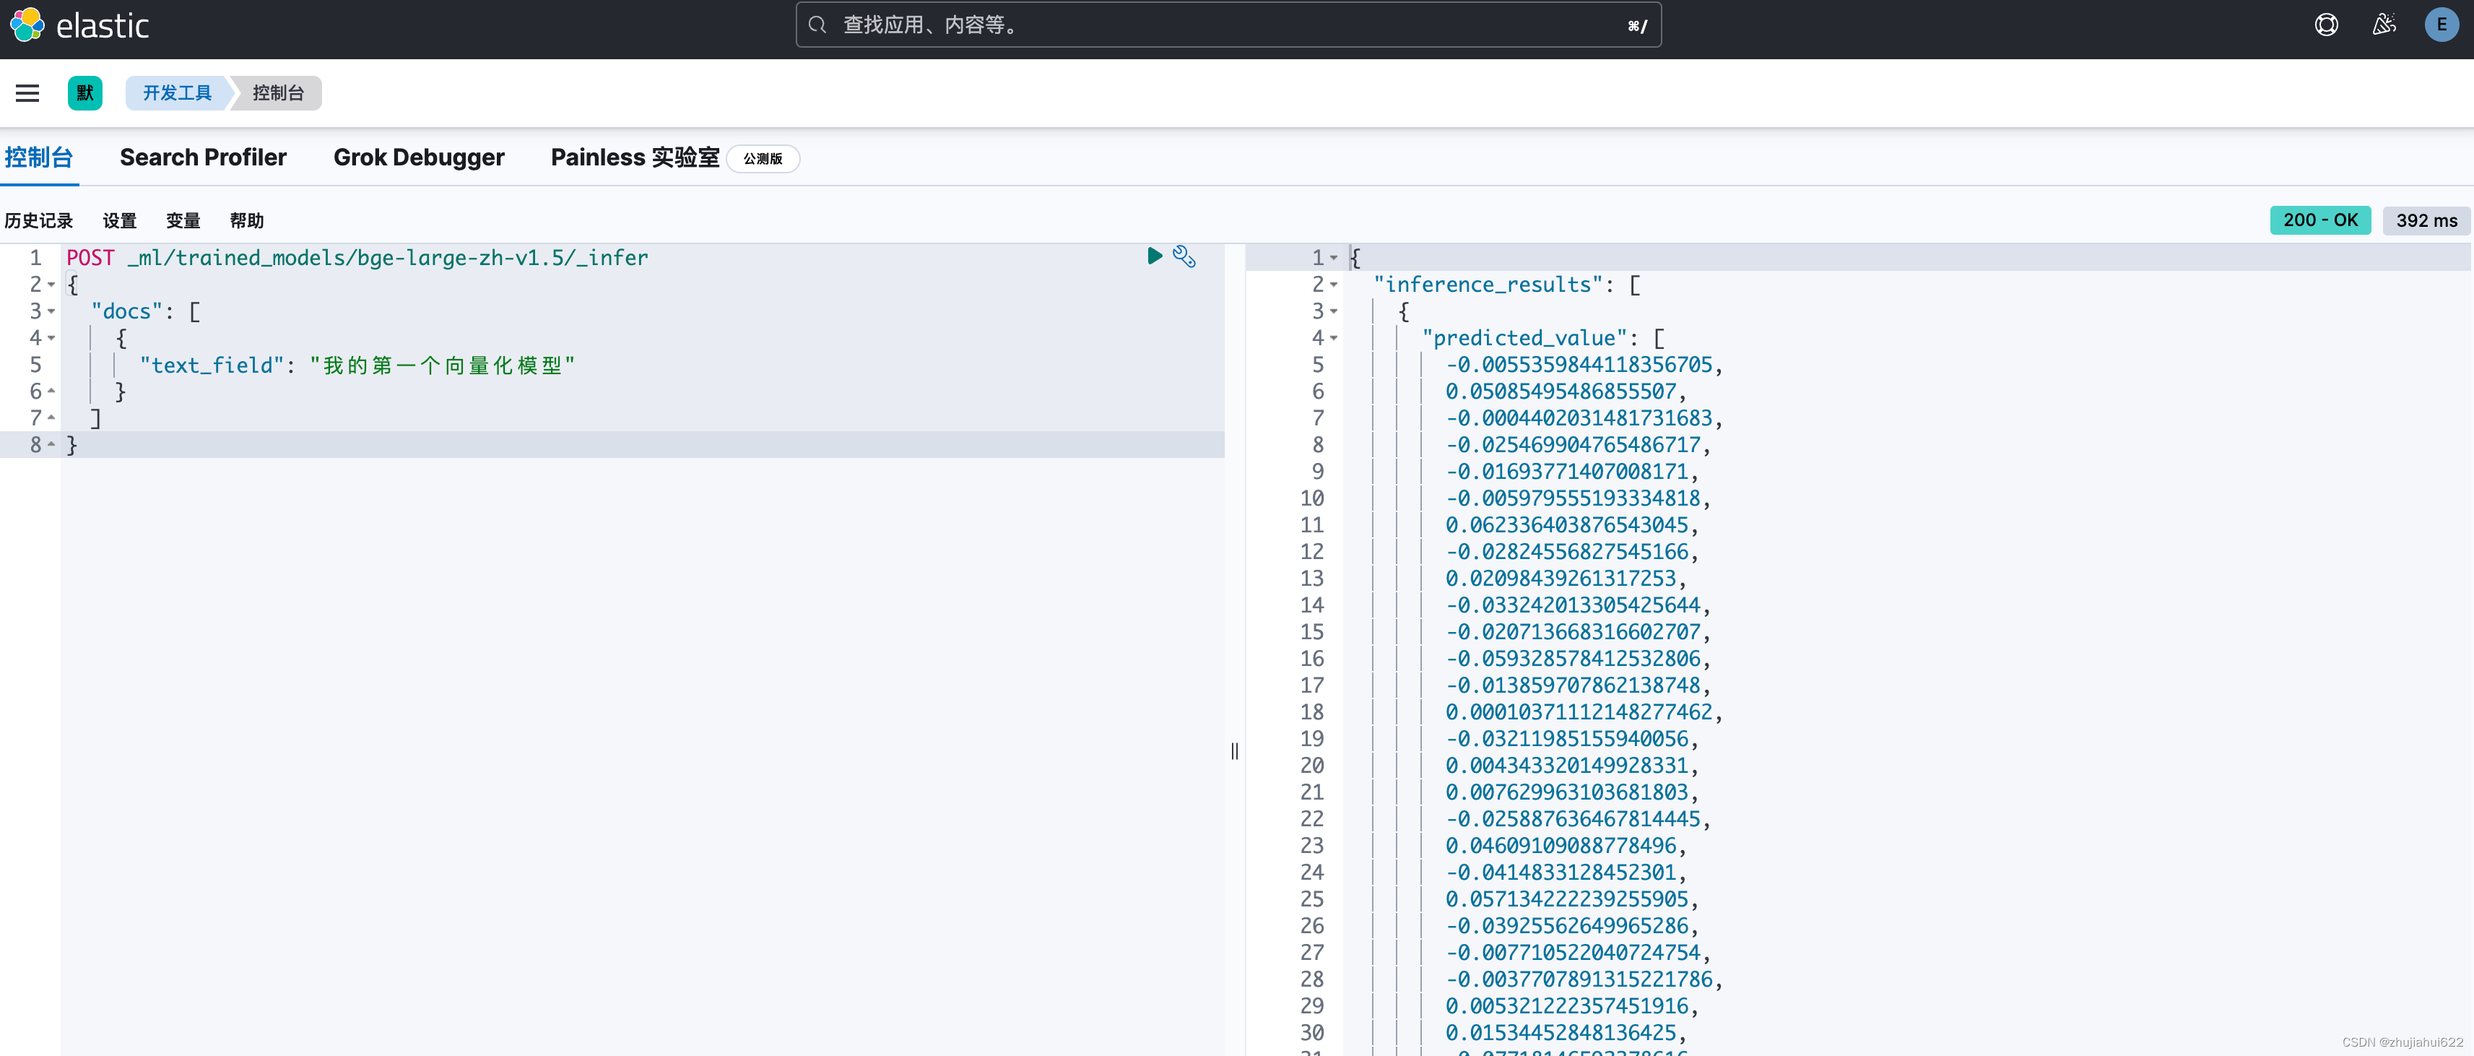
Task: Click the Elastic logo icon
Action: coord(27,25)
